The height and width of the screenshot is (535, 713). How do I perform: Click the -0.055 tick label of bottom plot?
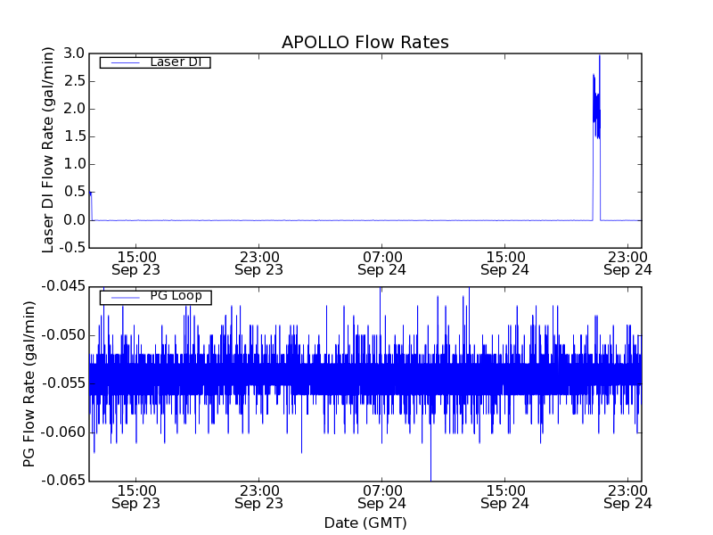coord(63,383)
